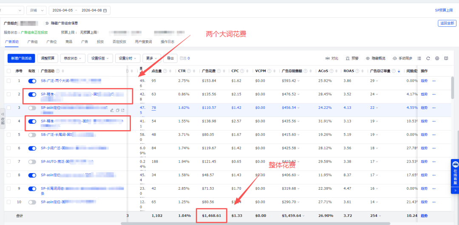This screenshot has height=225, width=459.
Task: Click 调整预算 button
Action: [x=48, y=58]
